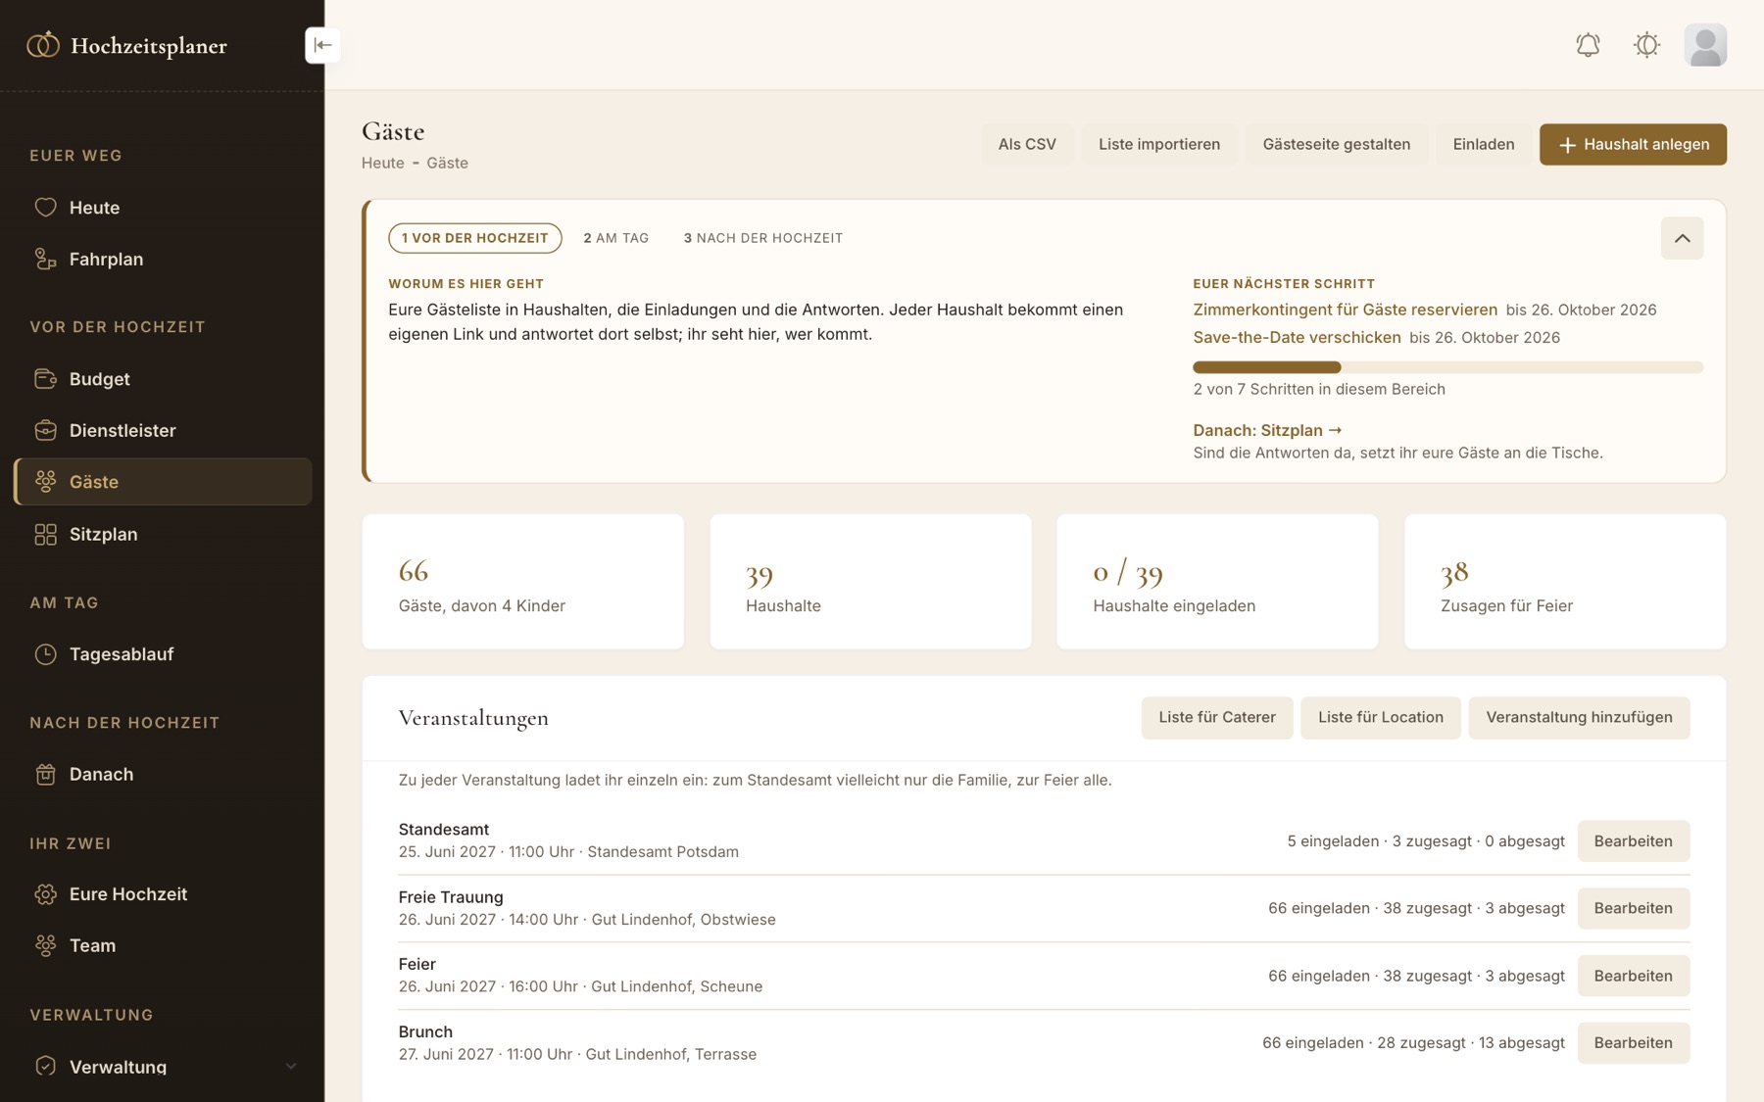
Task: Open Tagesablauf in sidebar
Action: coord(163,654)
